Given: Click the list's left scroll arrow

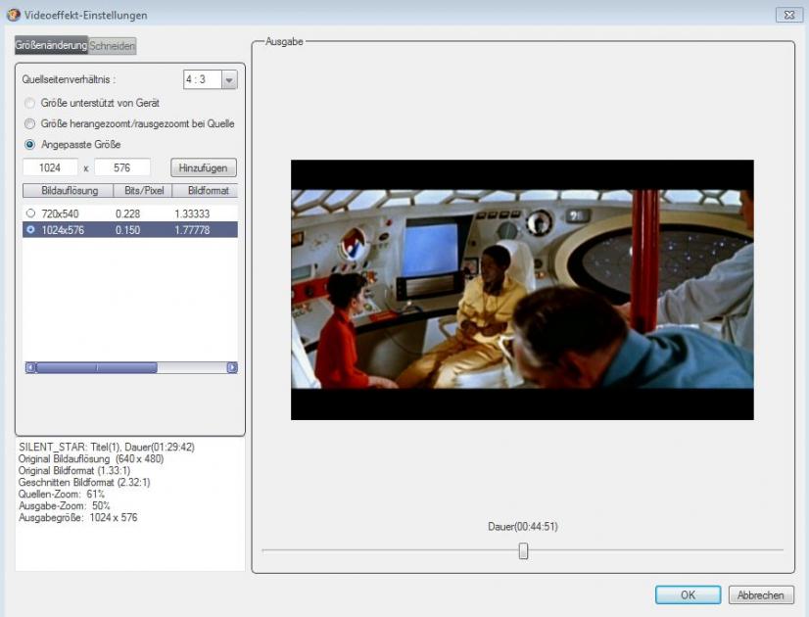Looking at the screenshot, I should click(x=30, y=367).
